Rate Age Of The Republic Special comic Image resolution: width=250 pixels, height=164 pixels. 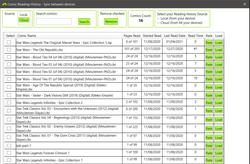coord(209,87)
